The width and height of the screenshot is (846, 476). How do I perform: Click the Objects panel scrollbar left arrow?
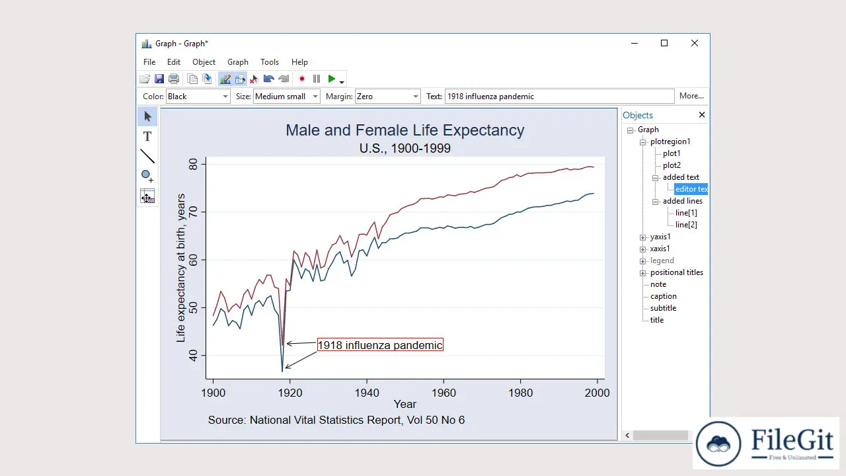[628, 436]
